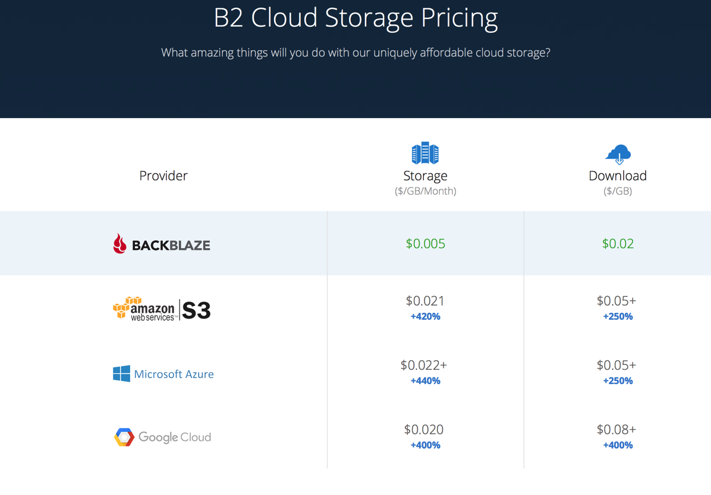
Task: Click the large S3 logo text
Action: [x=196, y=310]
